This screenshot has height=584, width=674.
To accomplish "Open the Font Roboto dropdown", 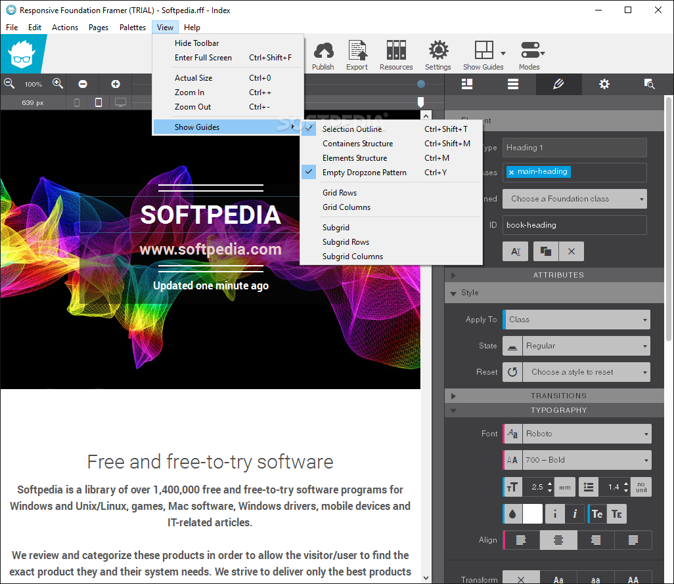I will 586,434.
